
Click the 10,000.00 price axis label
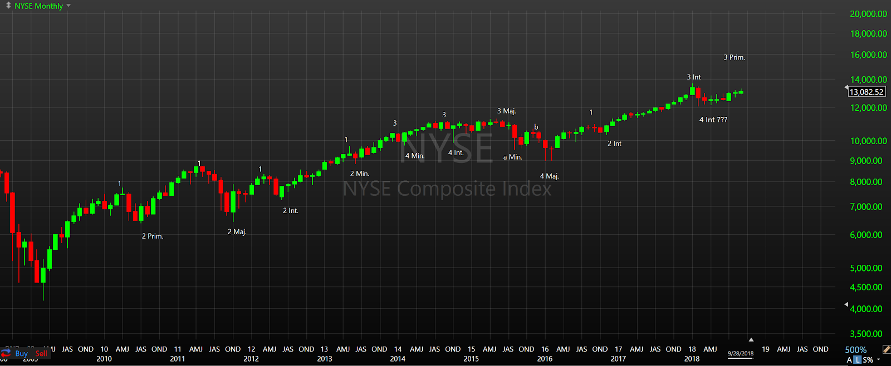[x=868, y=141]
